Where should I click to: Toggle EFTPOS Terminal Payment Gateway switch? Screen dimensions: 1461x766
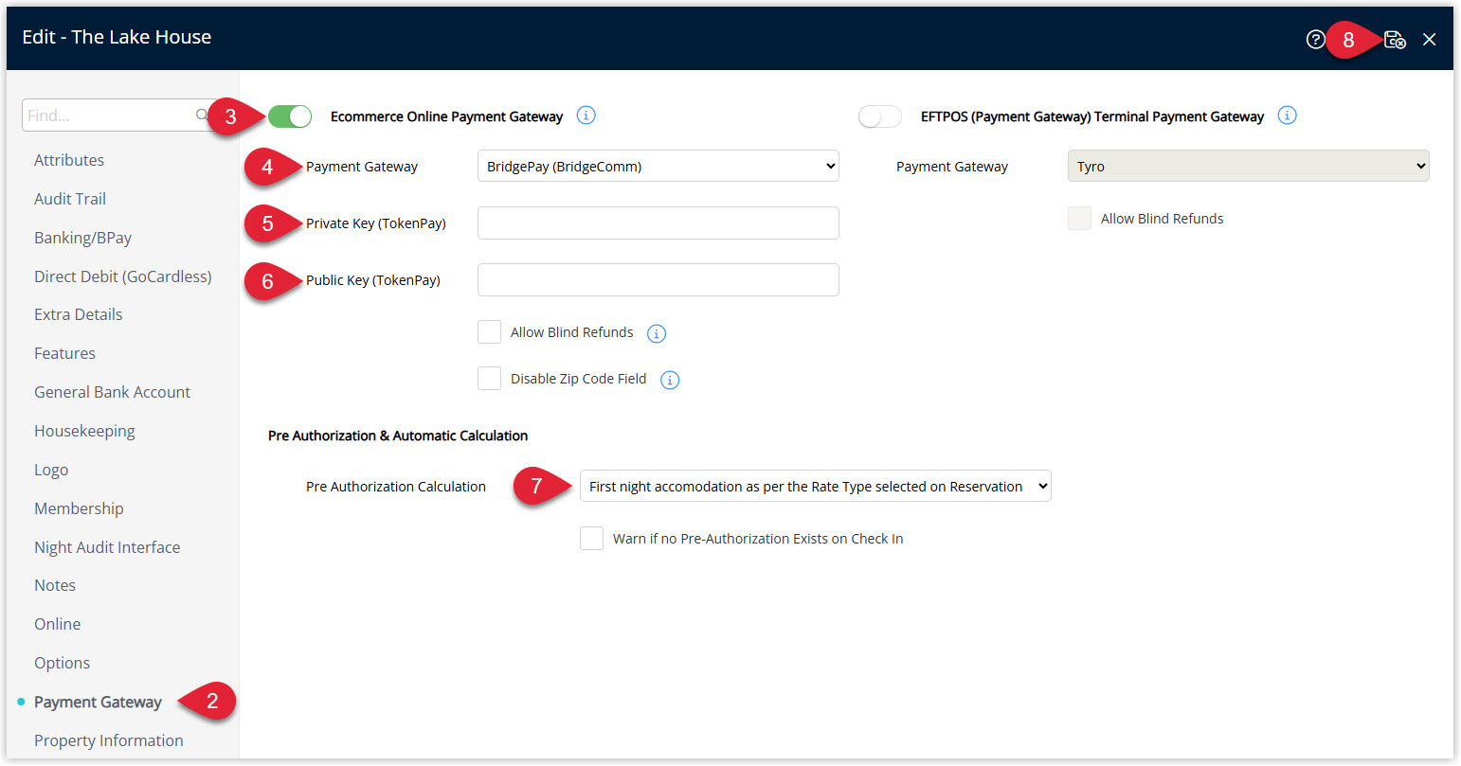[x=880, y=116]
